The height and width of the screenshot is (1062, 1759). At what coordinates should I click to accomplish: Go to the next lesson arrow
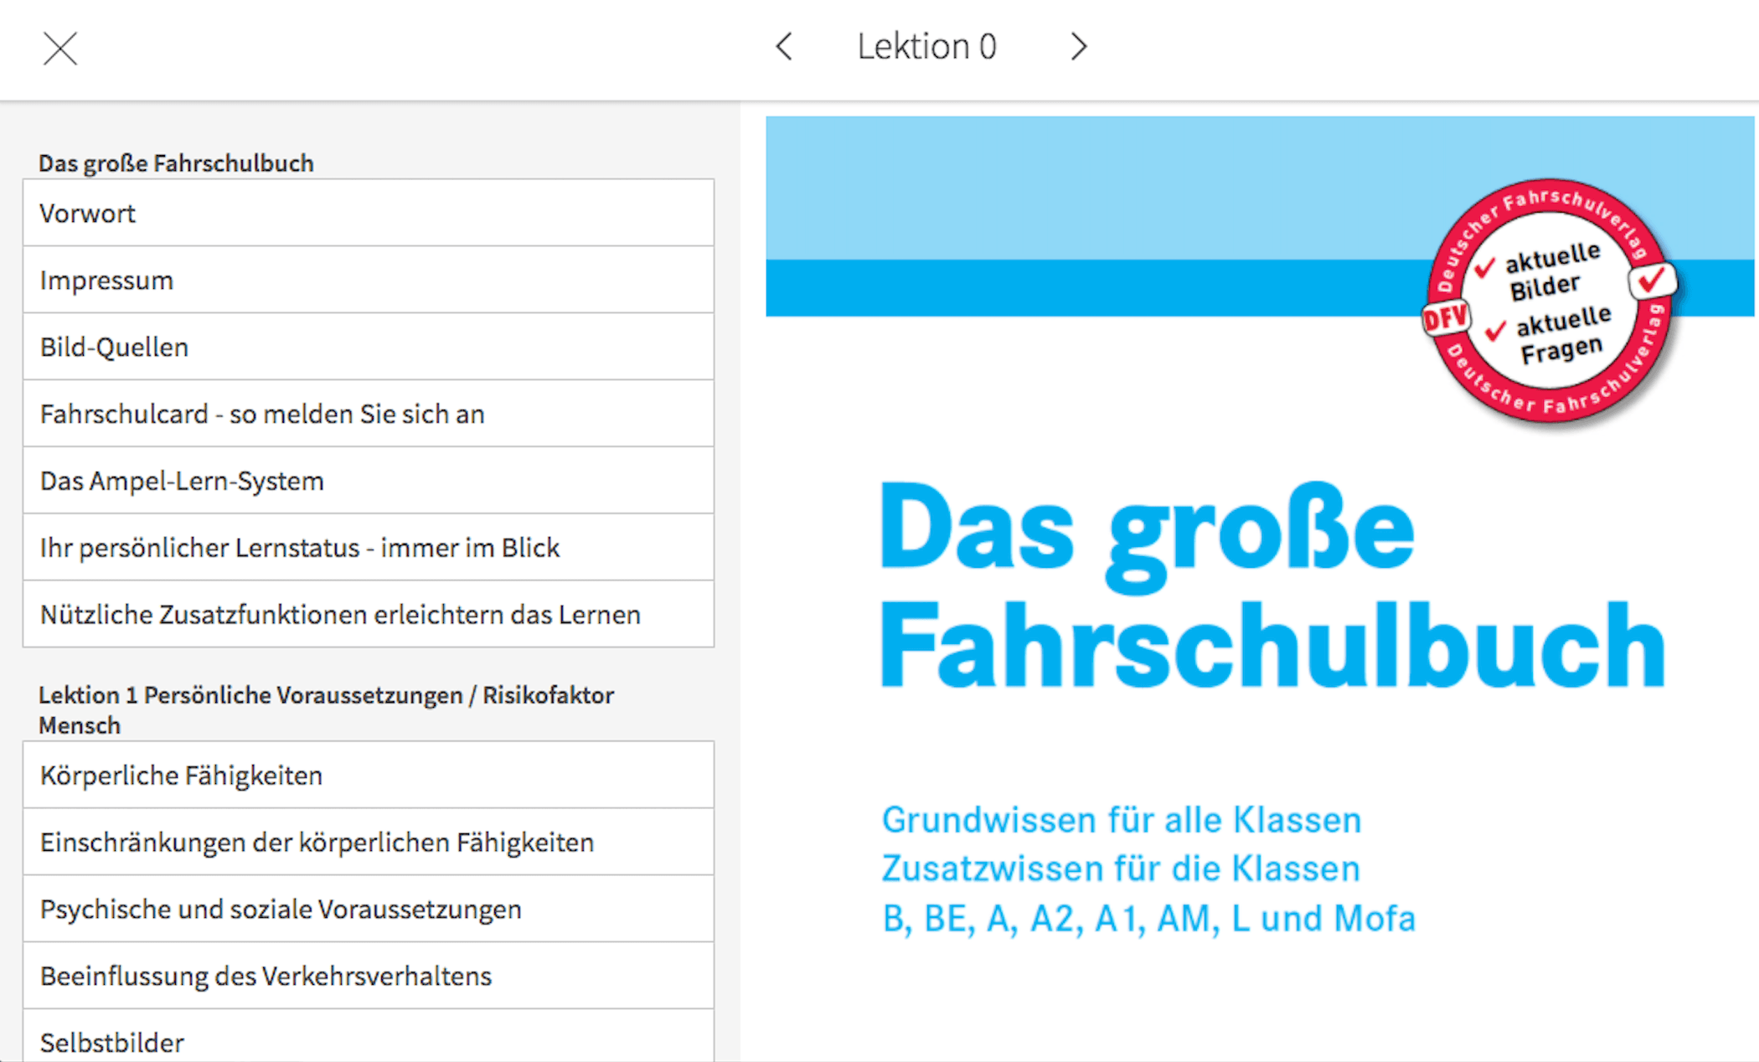pos(1079,47)
